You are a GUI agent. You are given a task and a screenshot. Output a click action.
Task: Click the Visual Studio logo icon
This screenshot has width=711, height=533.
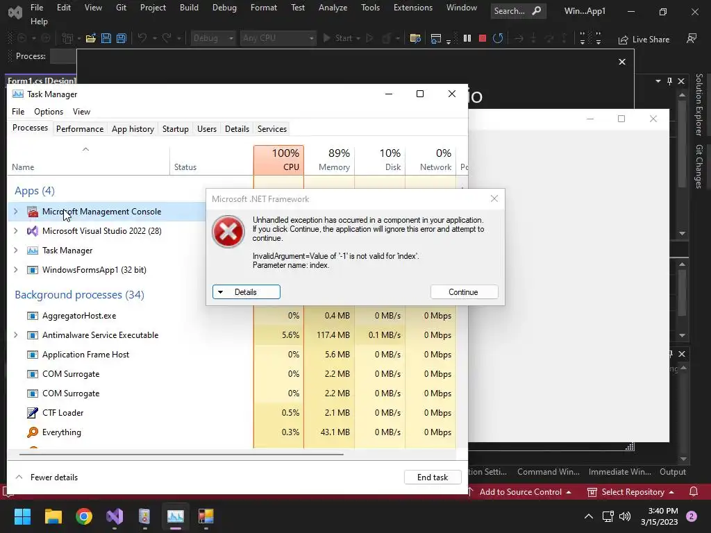(15, 12)
